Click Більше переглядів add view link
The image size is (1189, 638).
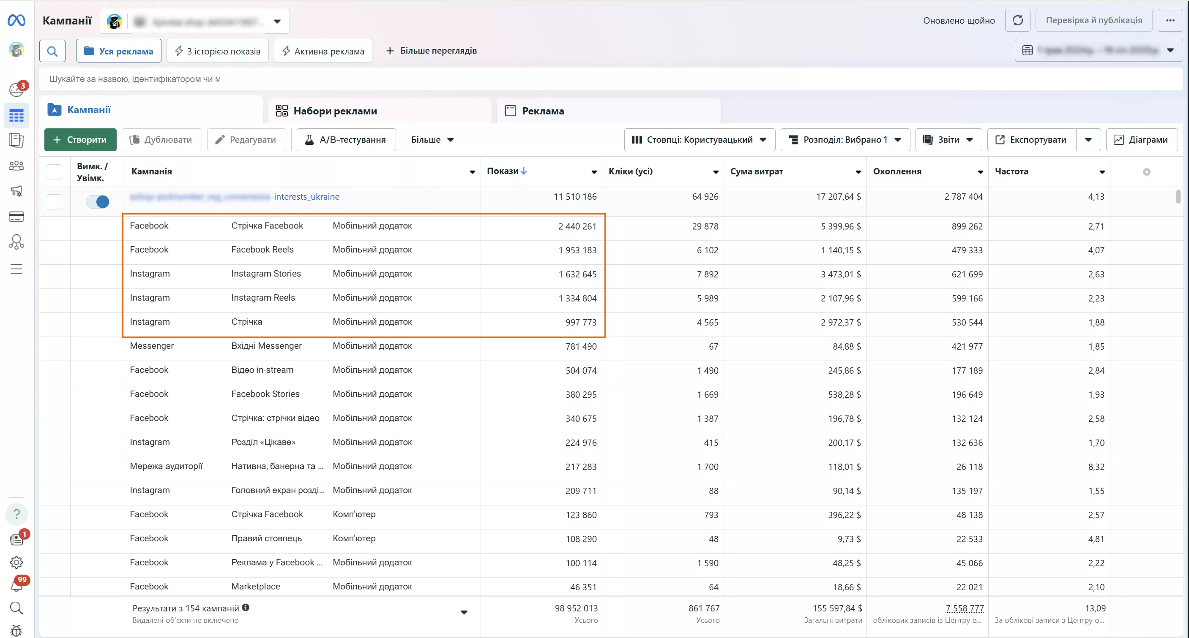point(431,51)
